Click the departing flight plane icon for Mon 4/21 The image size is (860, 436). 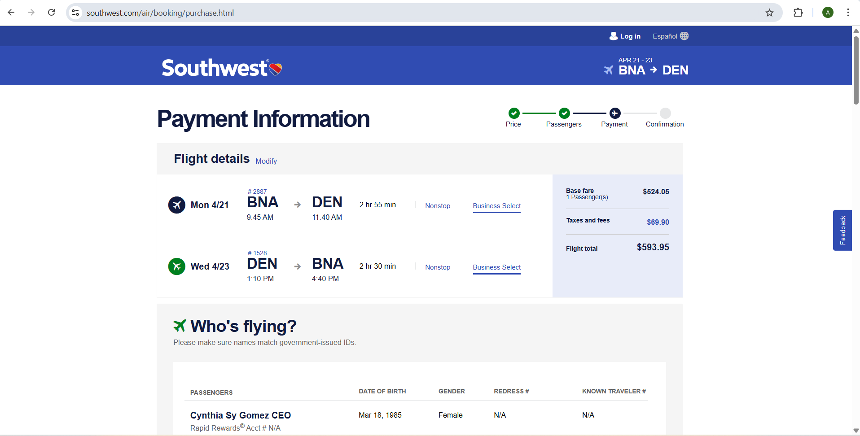tap(177, 205)
